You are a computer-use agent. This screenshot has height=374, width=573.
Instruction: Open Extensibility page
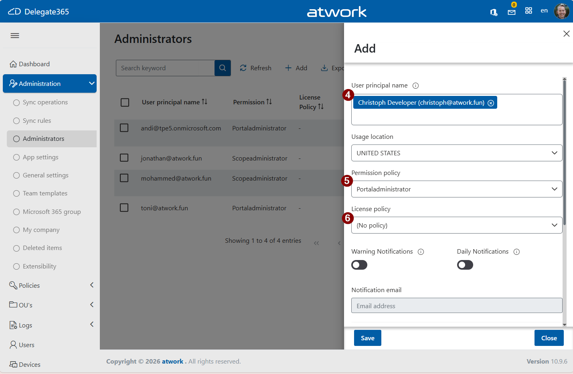click(x=52, y=266)
